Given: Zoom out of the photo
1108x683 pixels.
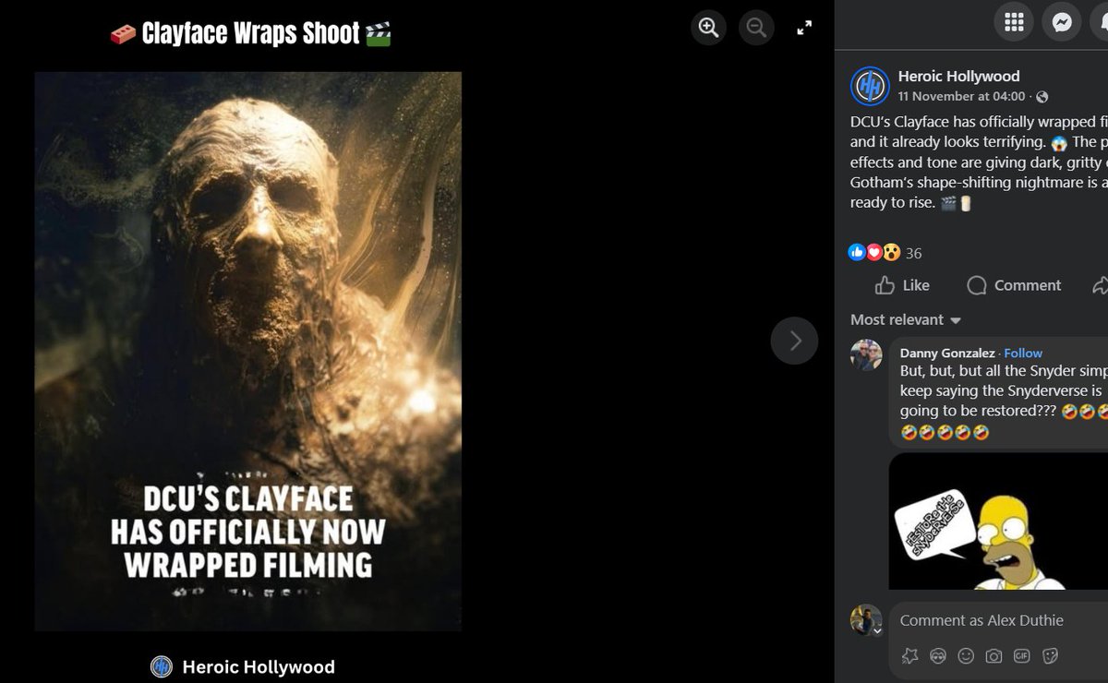Looking at the screenshot, I should 756,27.
